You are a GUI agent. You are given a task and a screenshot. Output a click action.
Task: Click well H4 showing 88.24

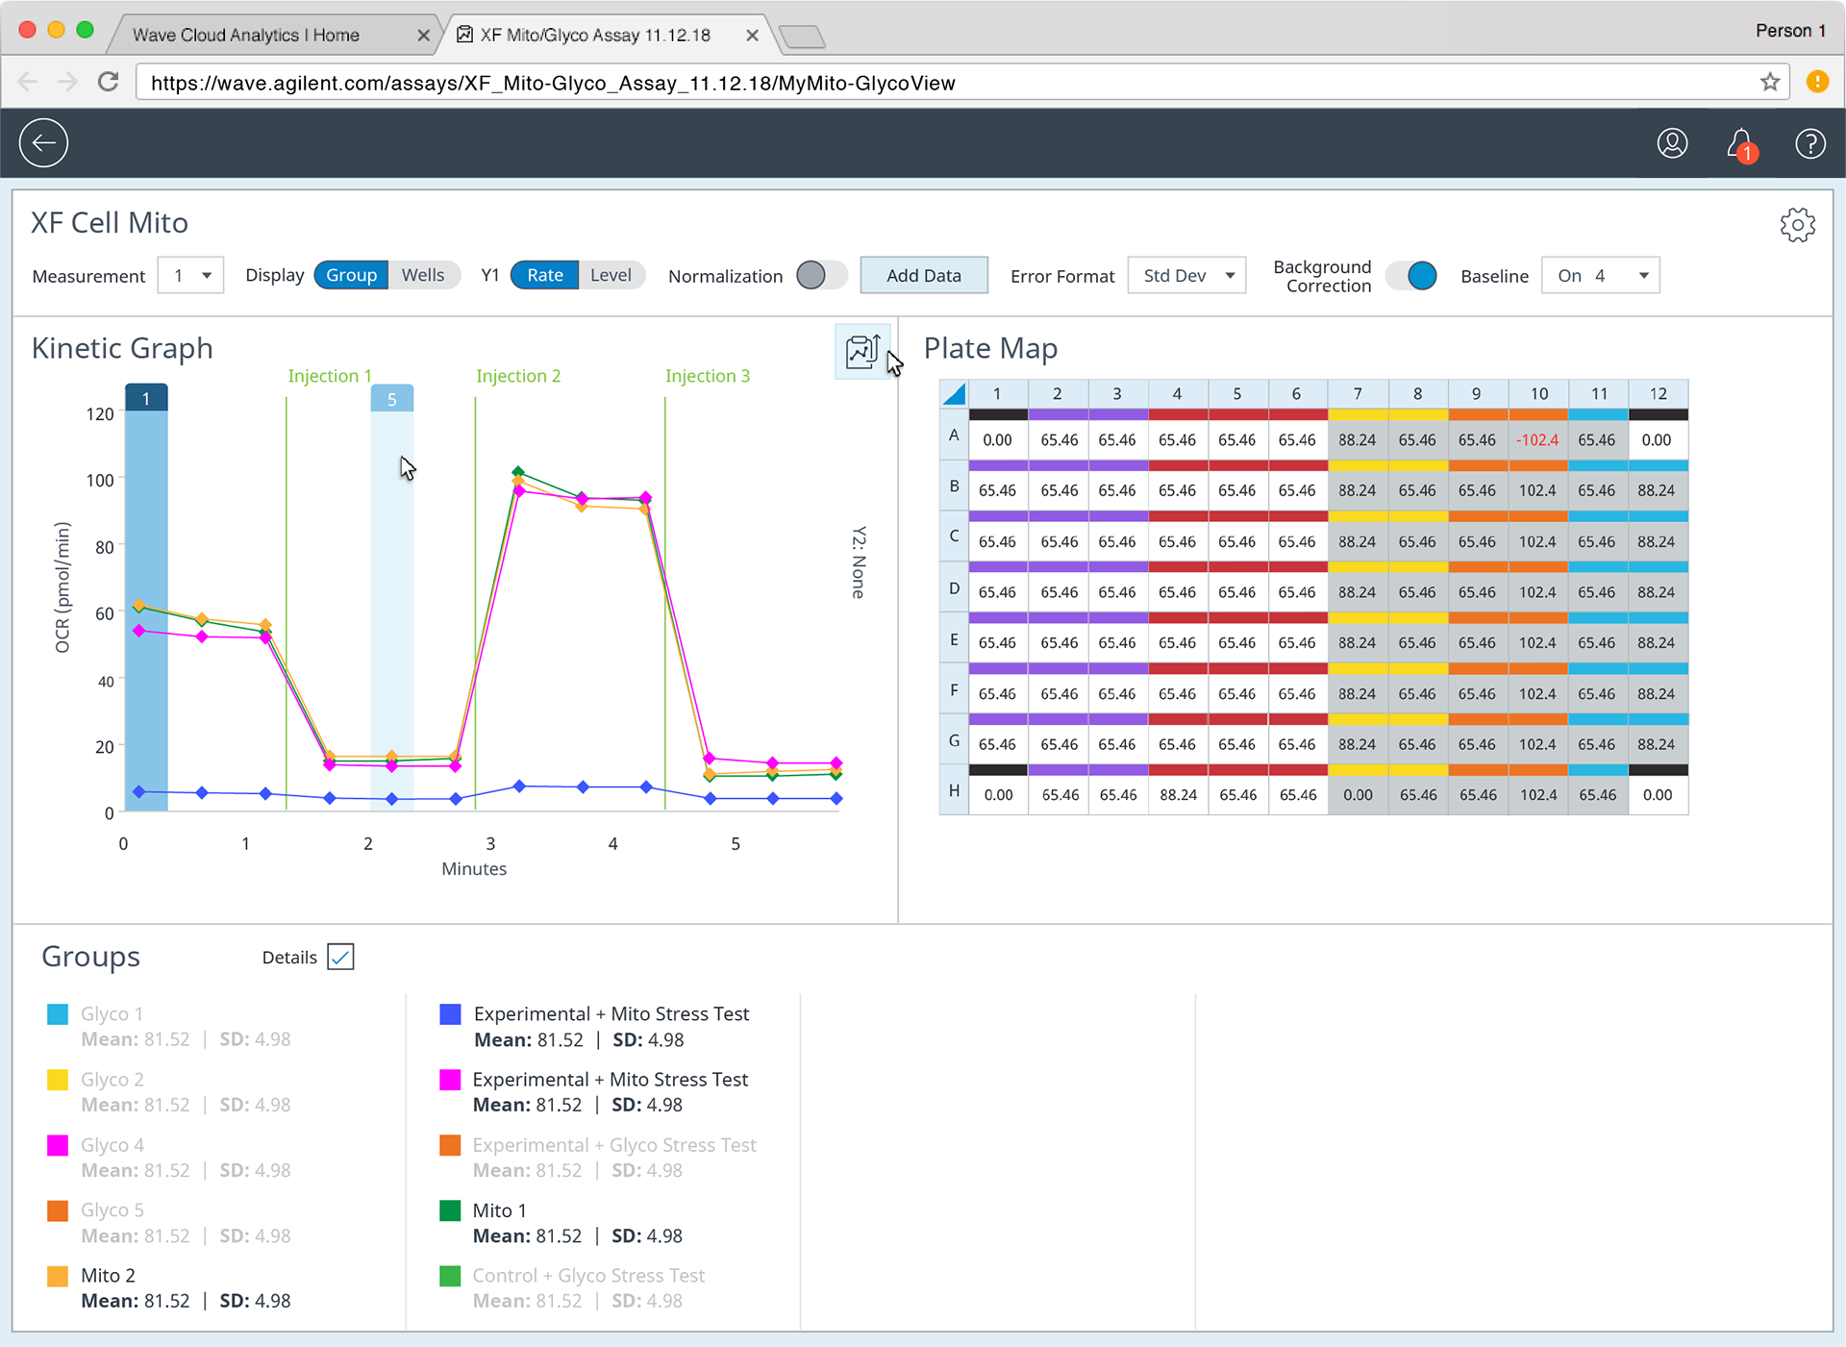pyautogui.click(x=1178, y=794)
